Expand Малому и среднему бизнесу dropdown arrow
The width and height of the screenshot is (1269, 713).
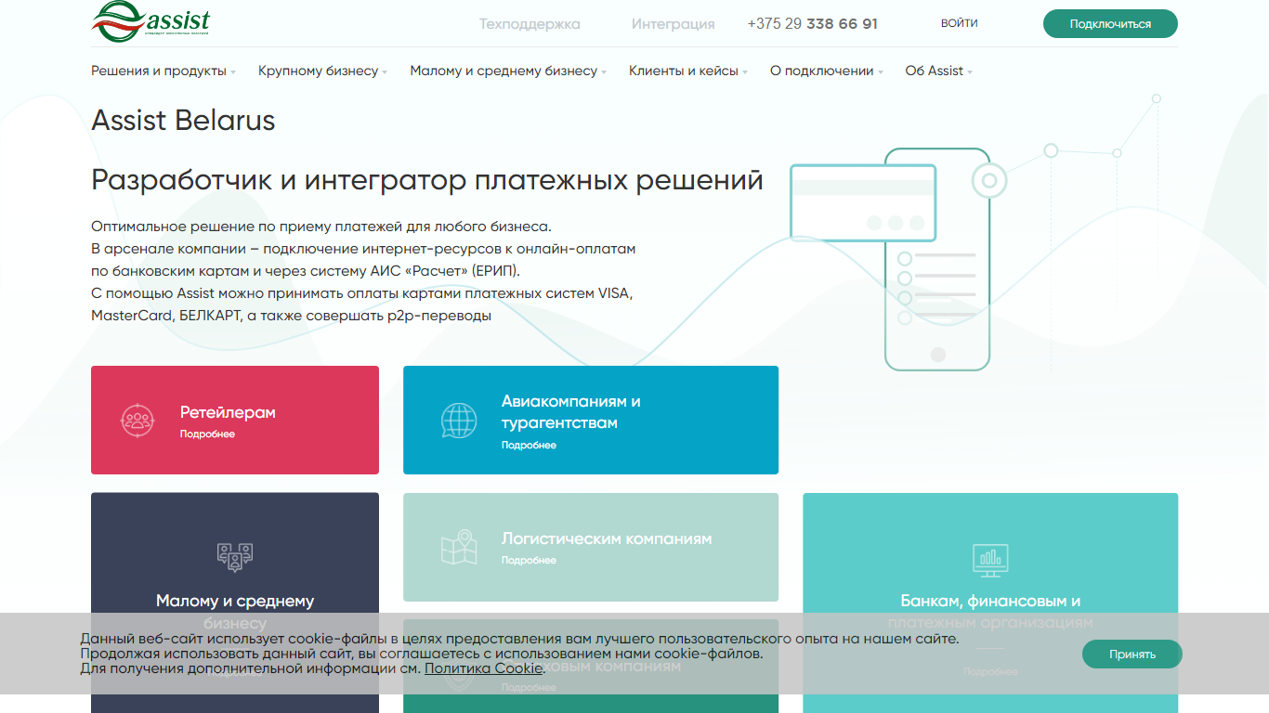click(x=604, y=72)
